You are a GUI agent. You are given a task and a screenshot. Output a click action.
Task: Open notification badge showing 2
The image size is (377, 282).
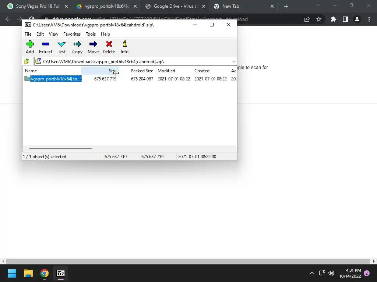coord(367,273)
